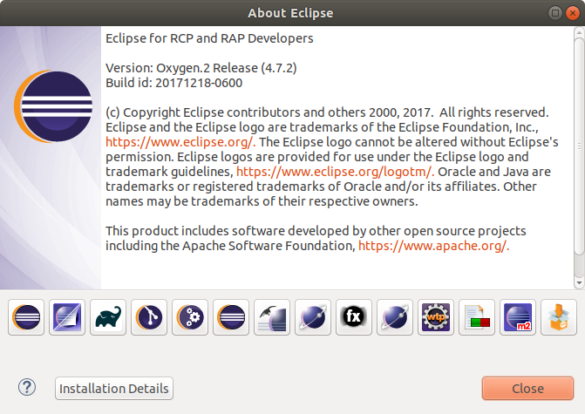Viewport: 585px width, 414px height.
Task: Click the orbiting sphere icon left of fx
Action: [313, 317]
